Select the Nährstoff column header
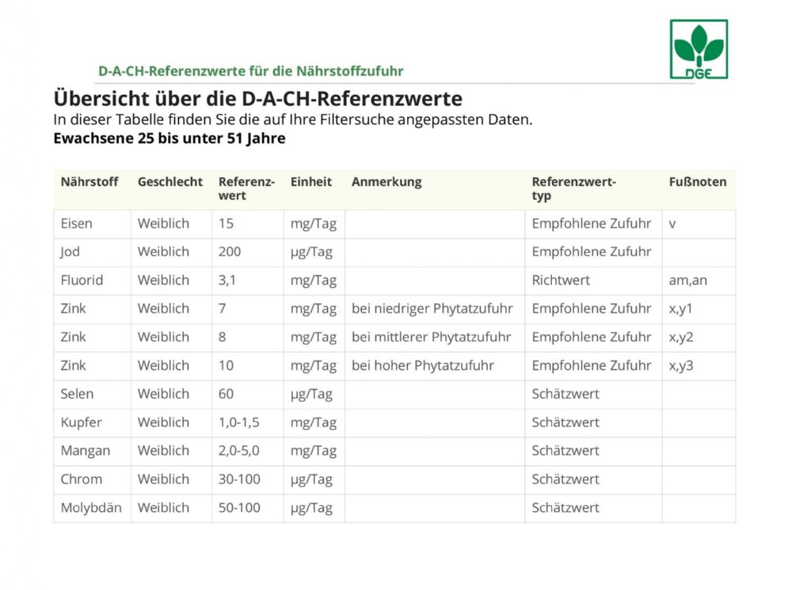Screen dimensions: 788x590 pos(89,182)
